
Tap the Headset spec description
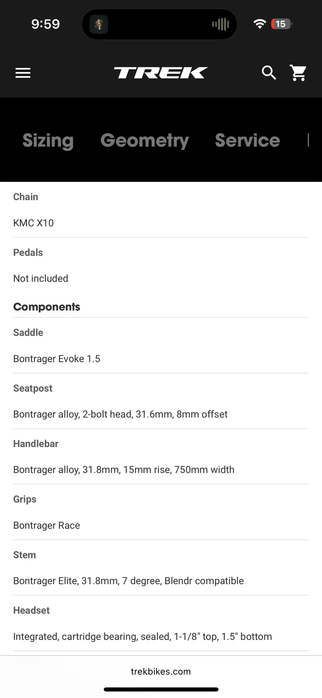coord(143,637)
